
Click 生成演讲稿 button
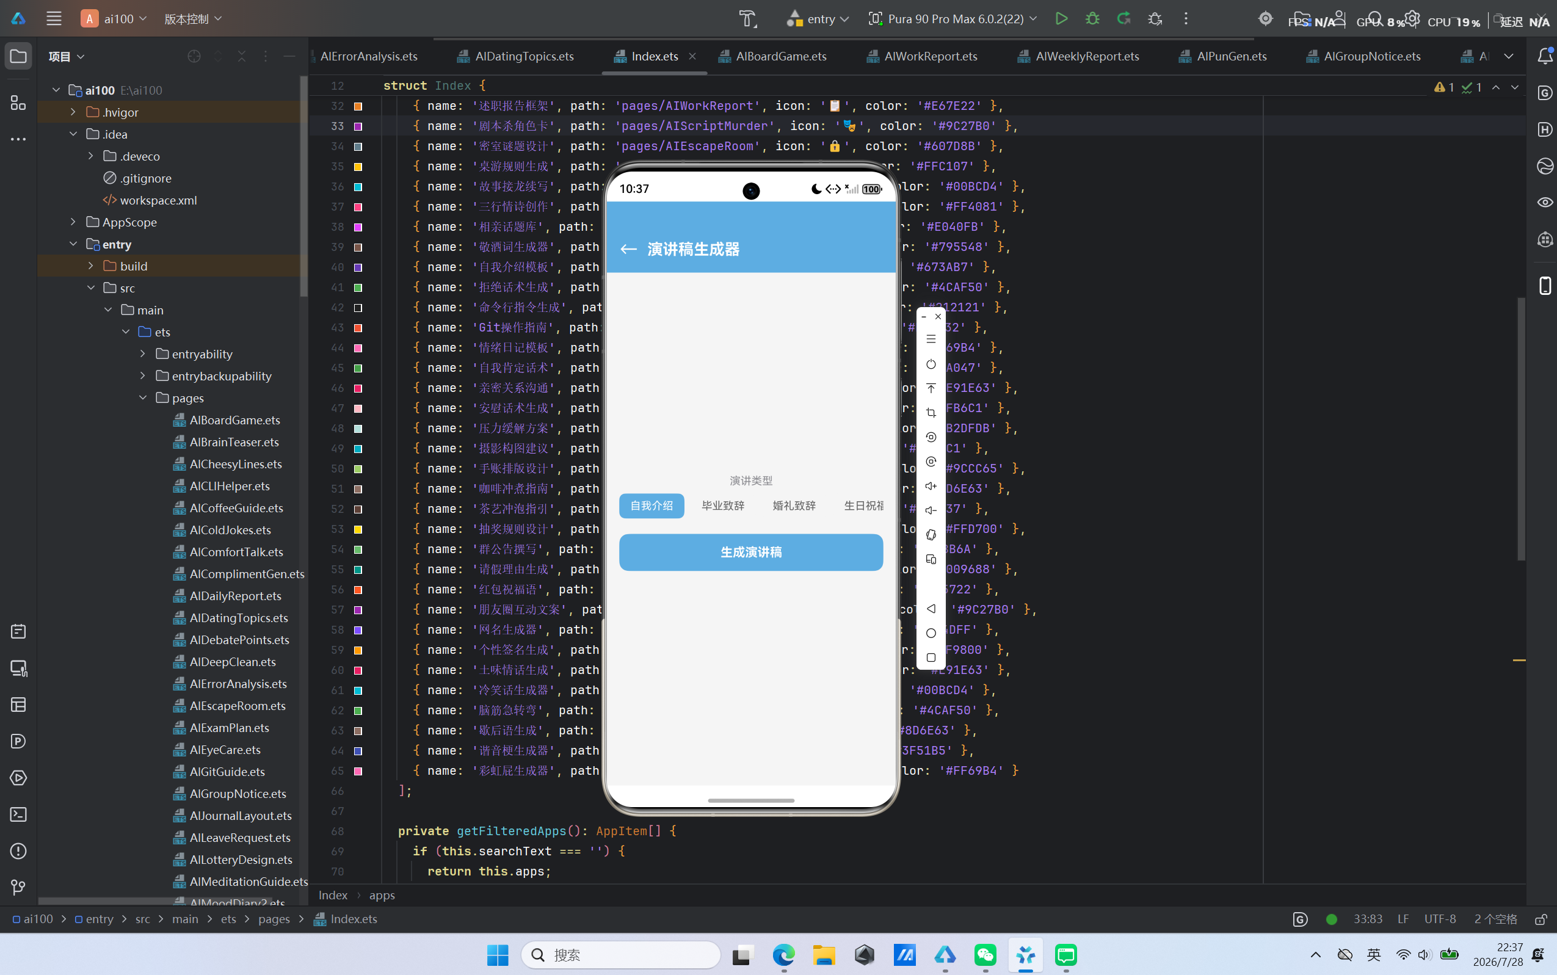(750, 552)
